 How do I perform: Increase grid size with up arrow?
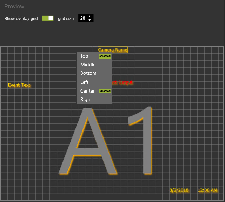[90, 16]
